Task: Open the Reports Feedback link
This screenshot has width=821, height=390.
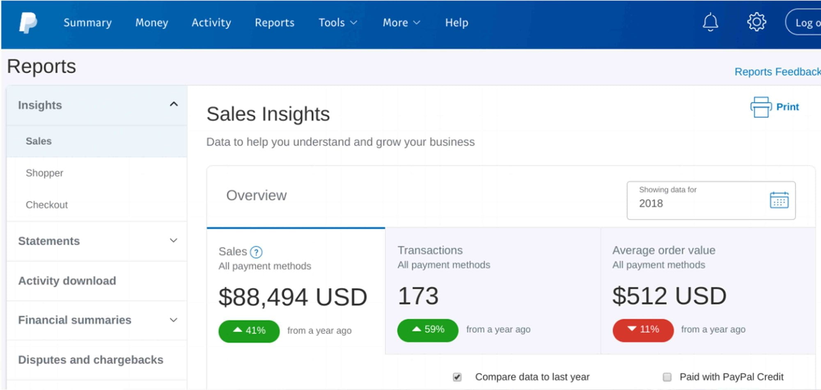Action: tap(777, 72)
